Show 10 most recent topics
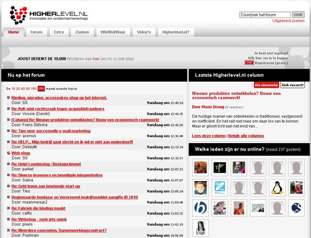The width and height of the screenshot is (311, 238). [x=13, y=89]
